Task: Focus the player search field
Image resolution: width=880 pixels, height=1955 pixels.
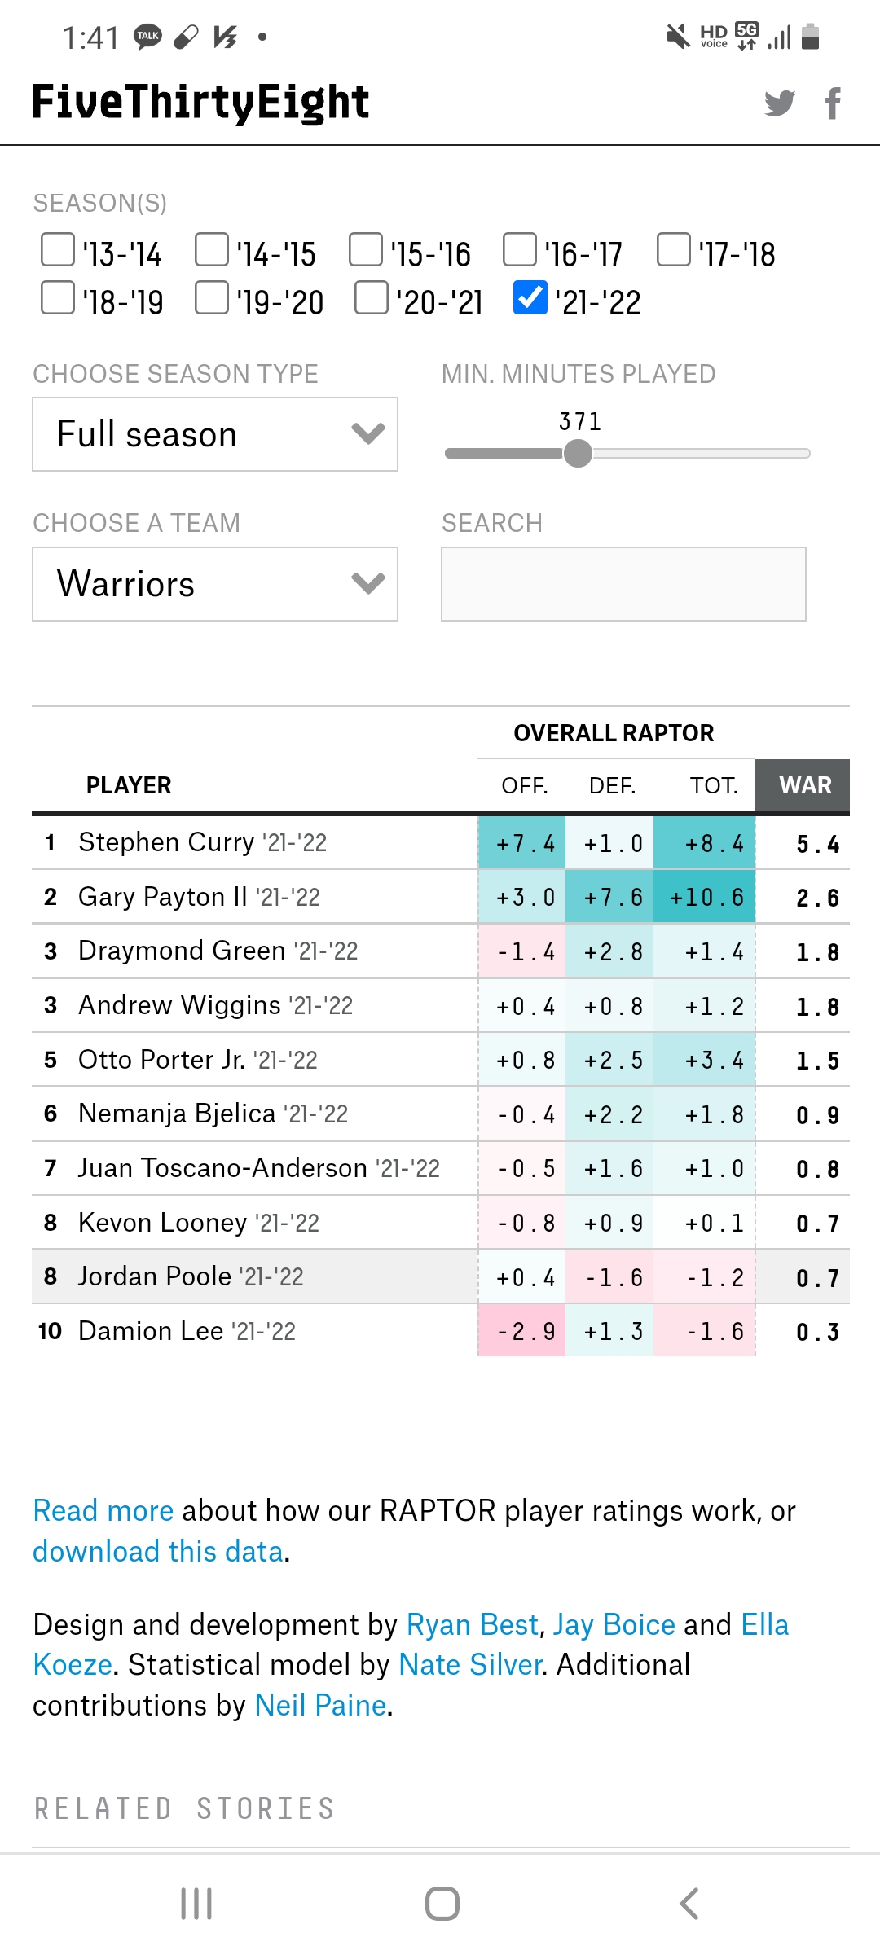Action: pyautogui.click(x=623, y=584)
